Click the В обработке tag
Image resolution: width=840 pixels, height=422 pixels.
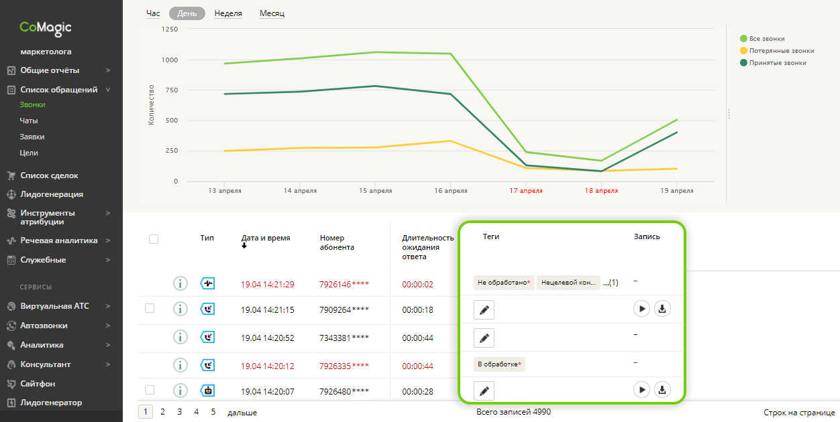500,365
